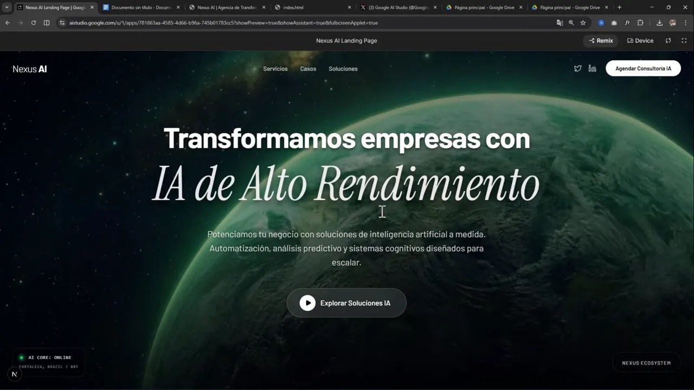Click Agendar Consultoria IA button
Screen dimensions: 694x390
[643, 68]
